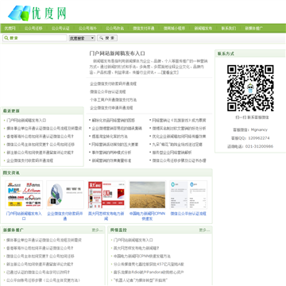Click the thumbnail for 微信公众平台认证流程
The height and width of the screenshot is (286, 286).
(x=188, y=195)
